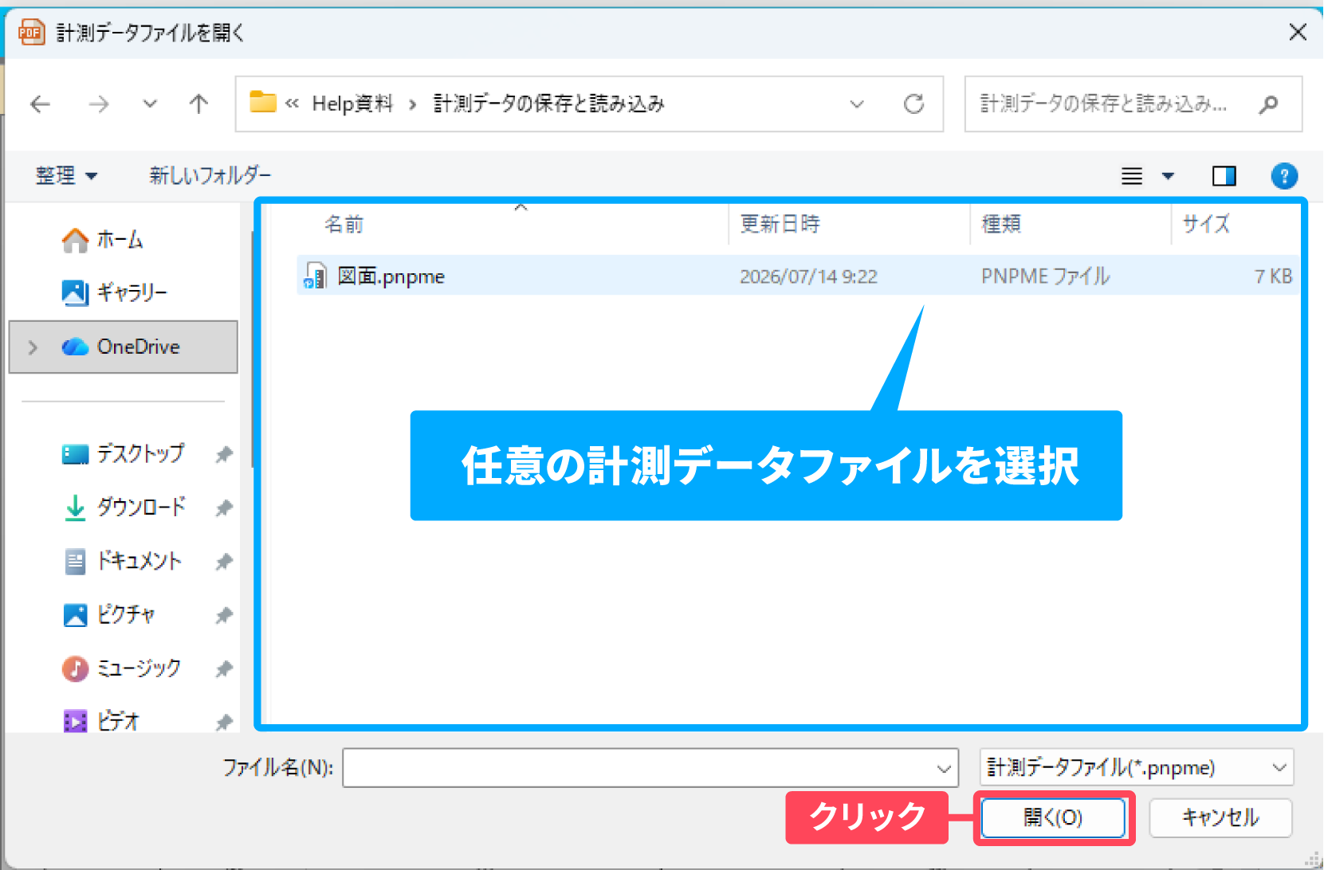Click the pin icon beside デスクトップ

(224, 454)
